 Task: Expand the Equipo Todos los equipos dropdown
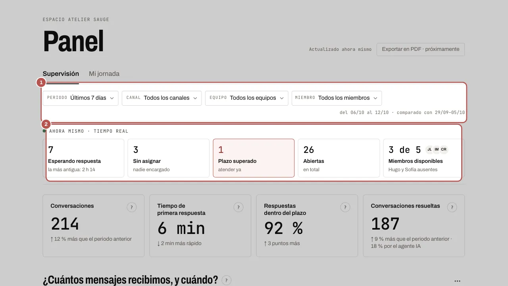(x=246, y=98)
